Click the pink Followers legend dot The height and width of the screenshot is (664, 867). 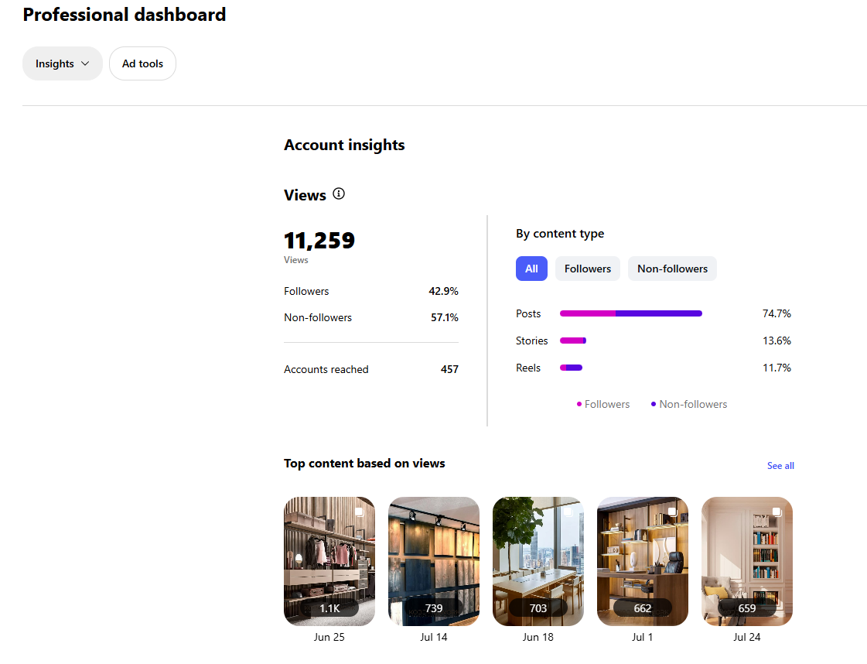pyautogui.click(x=579, y=405)
